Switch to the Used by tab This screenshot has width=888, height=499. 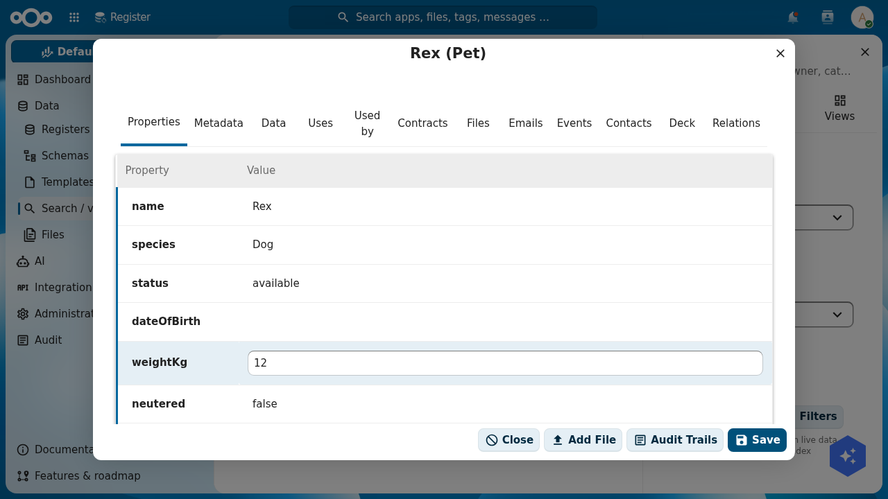point(367,123)
